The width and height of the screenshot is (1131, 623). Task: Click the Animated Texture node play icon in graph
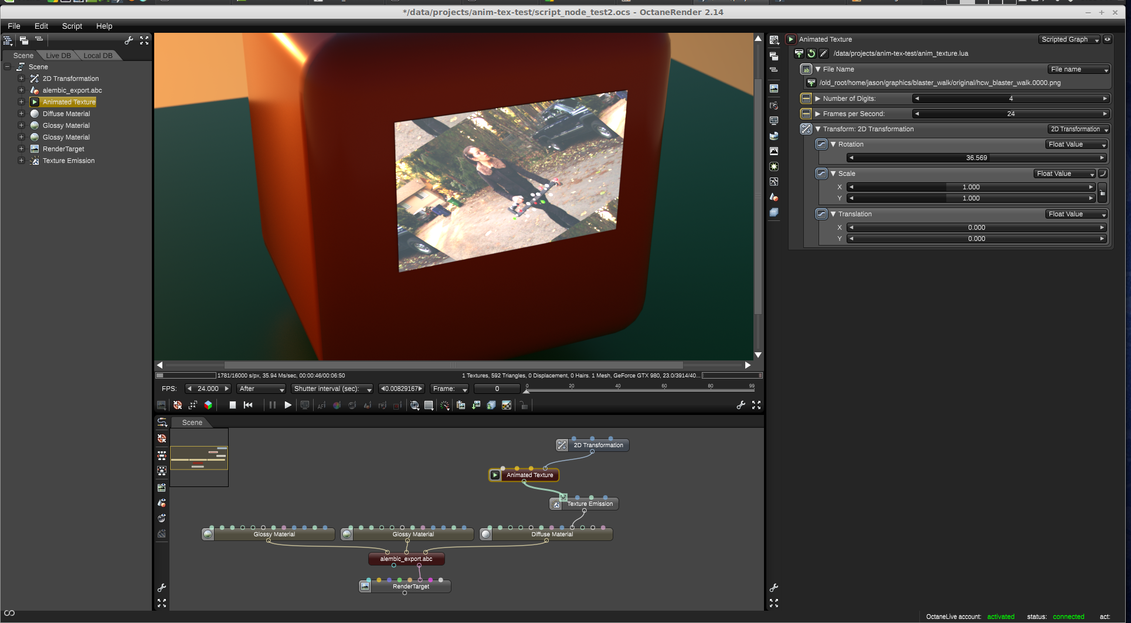click(495, 475)
